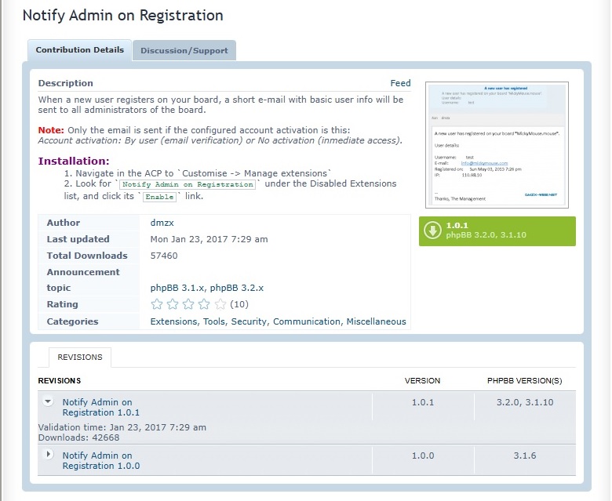Screen dimensions: 612x501
Task: Collapse the 1.0.1 revision details
Action: 48,401
